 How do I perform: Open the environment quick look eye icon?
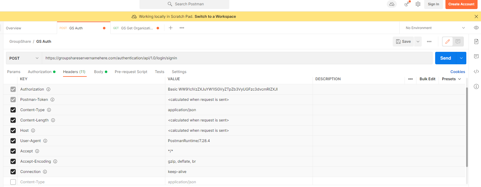(x=476, y=28)
